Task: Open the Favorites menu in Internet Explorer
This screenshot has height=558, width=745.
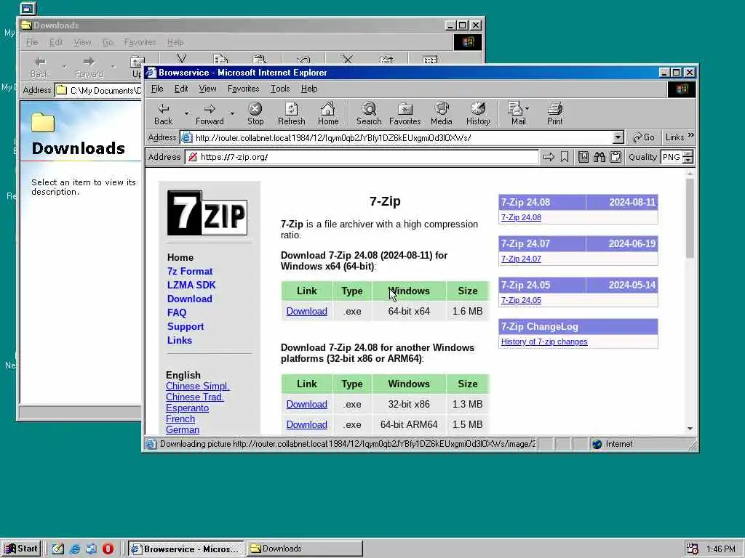Action: click(243, 89)
